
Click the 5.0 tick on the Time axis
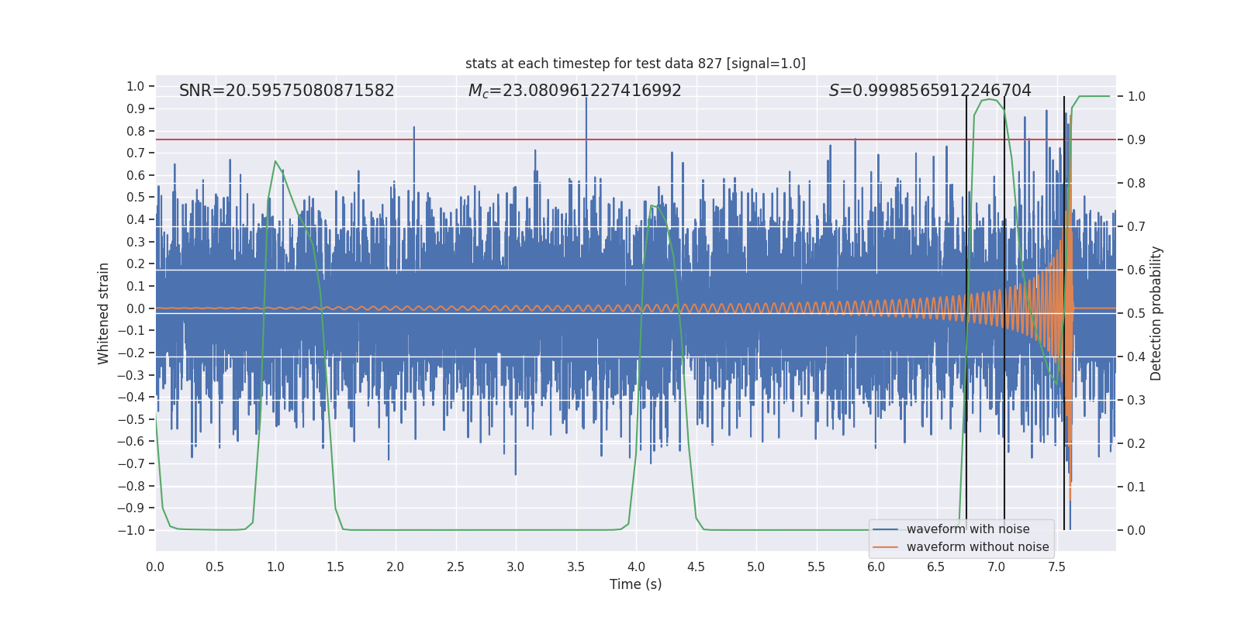(x=756, y=567)
